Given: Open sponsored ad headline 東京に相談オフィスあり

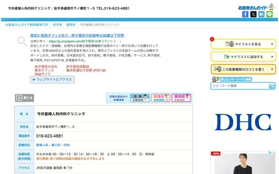Looking at the screenshot, I should point(77,36).
